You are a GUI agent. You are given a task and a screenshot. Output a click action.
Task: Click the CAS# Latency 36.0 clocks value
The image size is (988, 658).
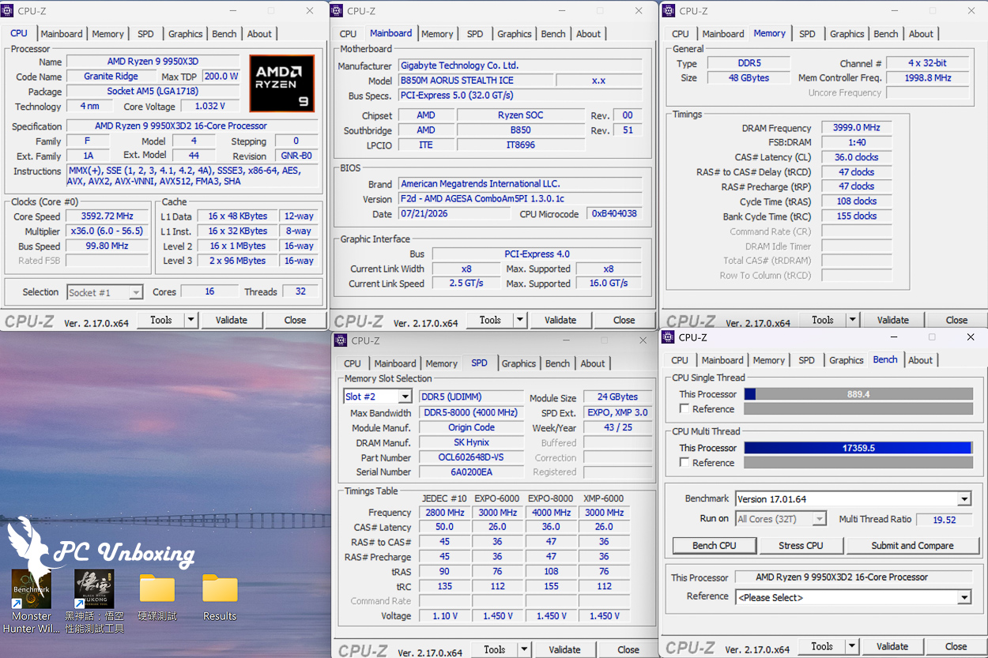coord(856,157)
